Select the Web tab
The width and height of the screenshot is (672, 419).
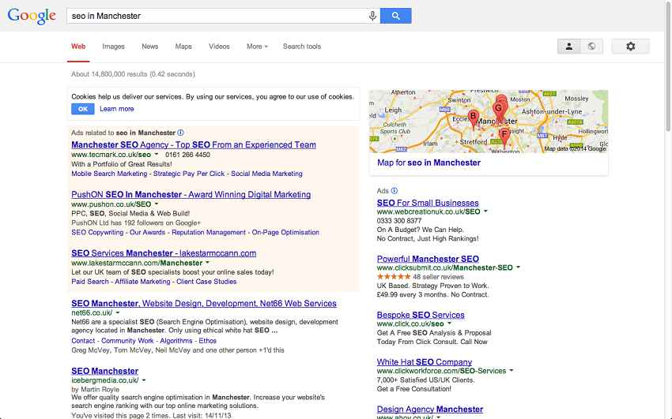point(78,47)
